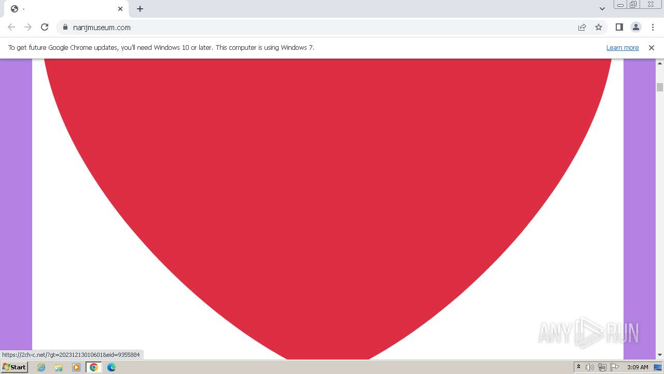Click the page vertical scrollbar thumb

coord(659,87)
